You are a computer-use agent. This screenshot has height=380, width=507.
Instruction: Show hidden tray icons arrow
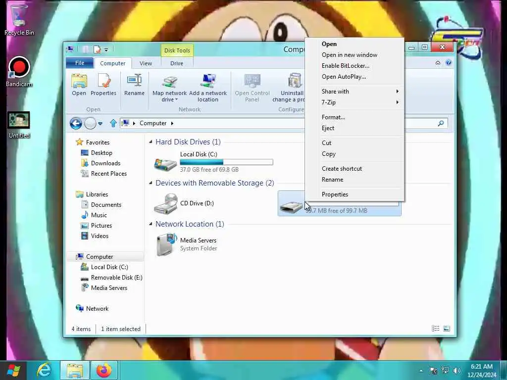pos(421,371)
